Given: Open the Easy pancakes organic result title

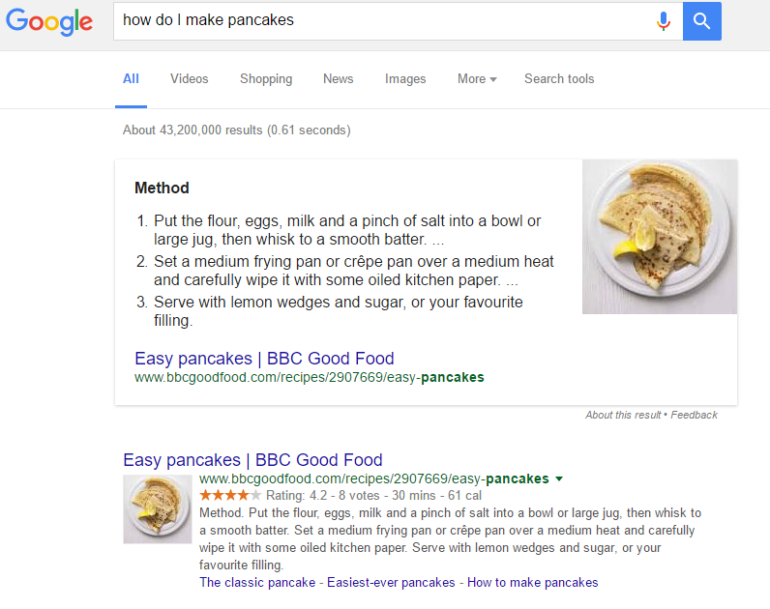Looking at the screenshot, I should tap(252, 460).
